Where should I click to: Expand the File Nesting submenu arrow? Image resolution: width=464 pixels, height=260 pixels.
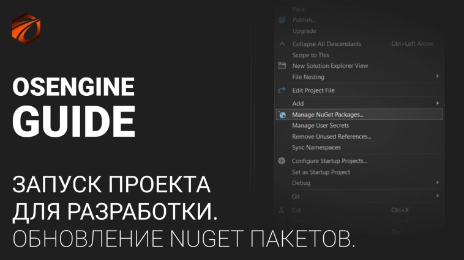437,76
